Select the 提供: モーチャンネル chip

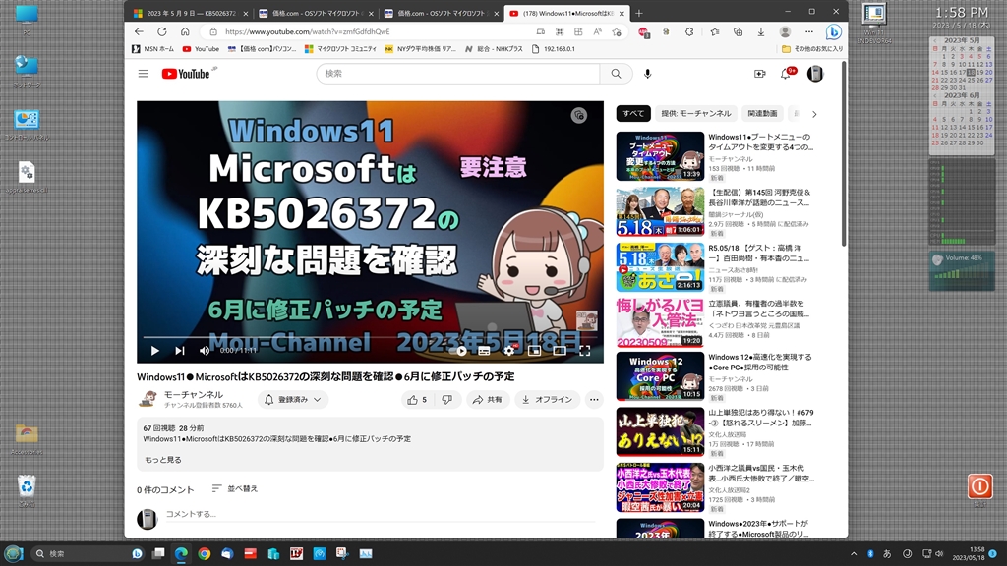[x=695, y=114]
